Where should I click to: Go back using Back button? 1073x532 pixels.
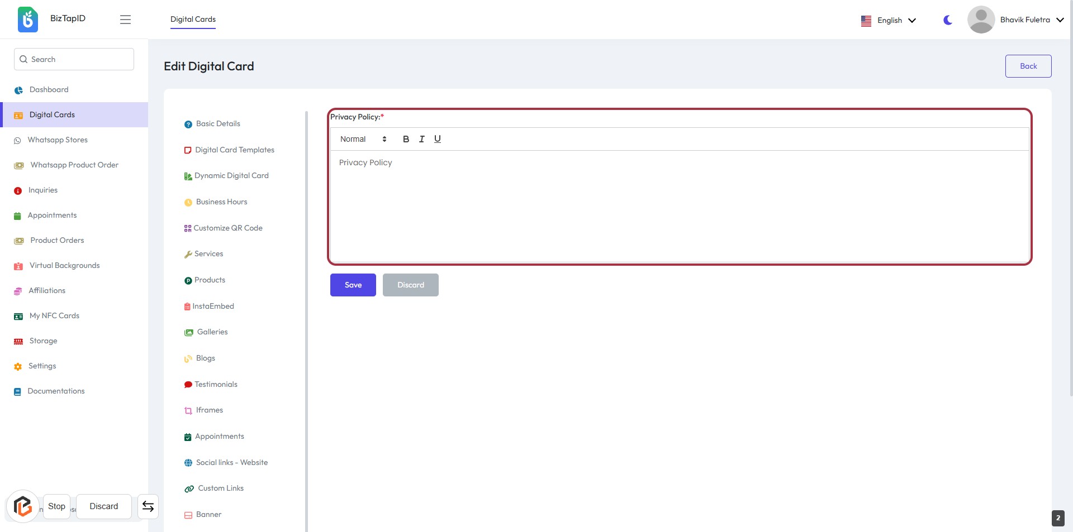pos(1028,66)
